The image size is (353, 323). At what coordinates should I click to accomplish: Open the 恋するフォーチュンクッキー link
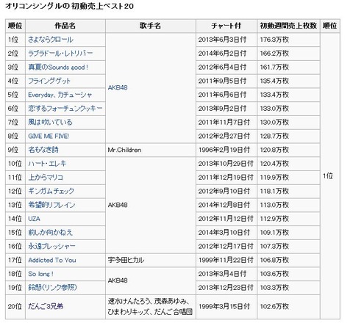coord(65,109)
